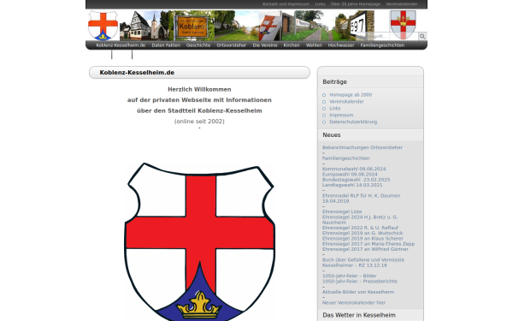This screenshot has height=321, width=513.
Task: Click the Koblenz city crest in header
Action: coord(403,25)
